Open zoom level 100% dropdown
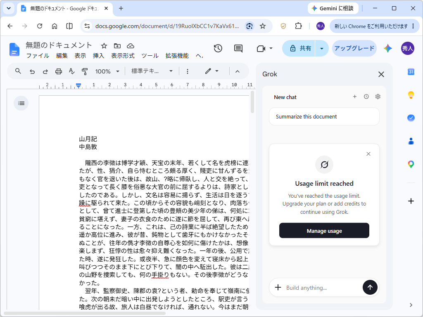 click(107, 71)
